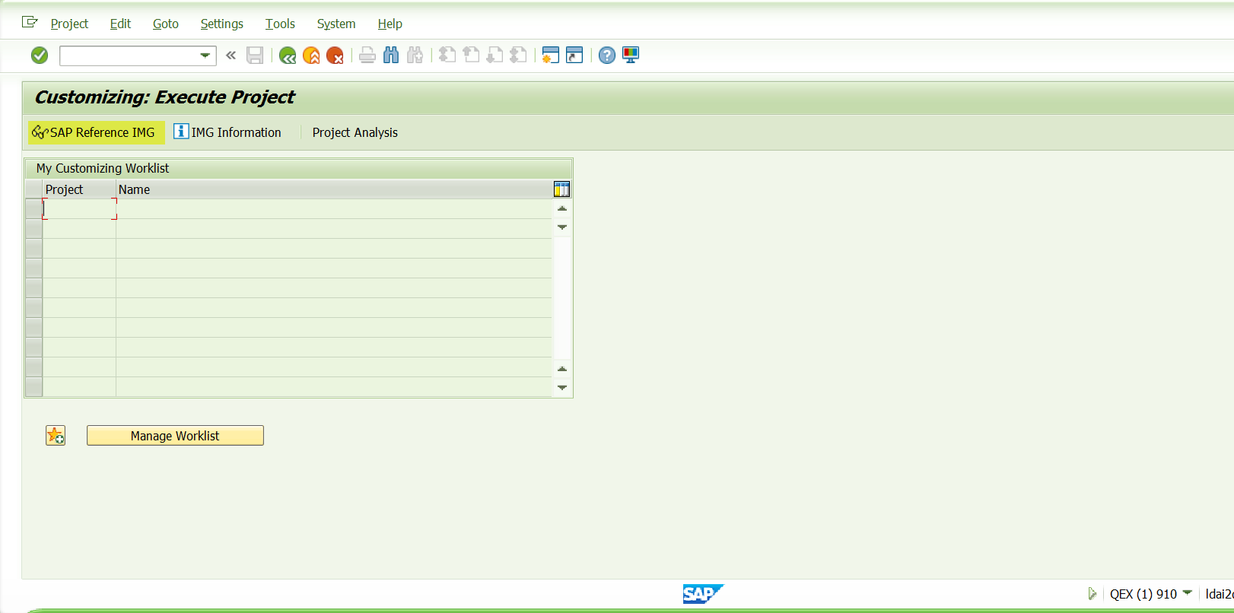Image resolution: width=1234 pixels, height=613 pixels.
Task: Open the Edit menu
Action: click(120, 24)
